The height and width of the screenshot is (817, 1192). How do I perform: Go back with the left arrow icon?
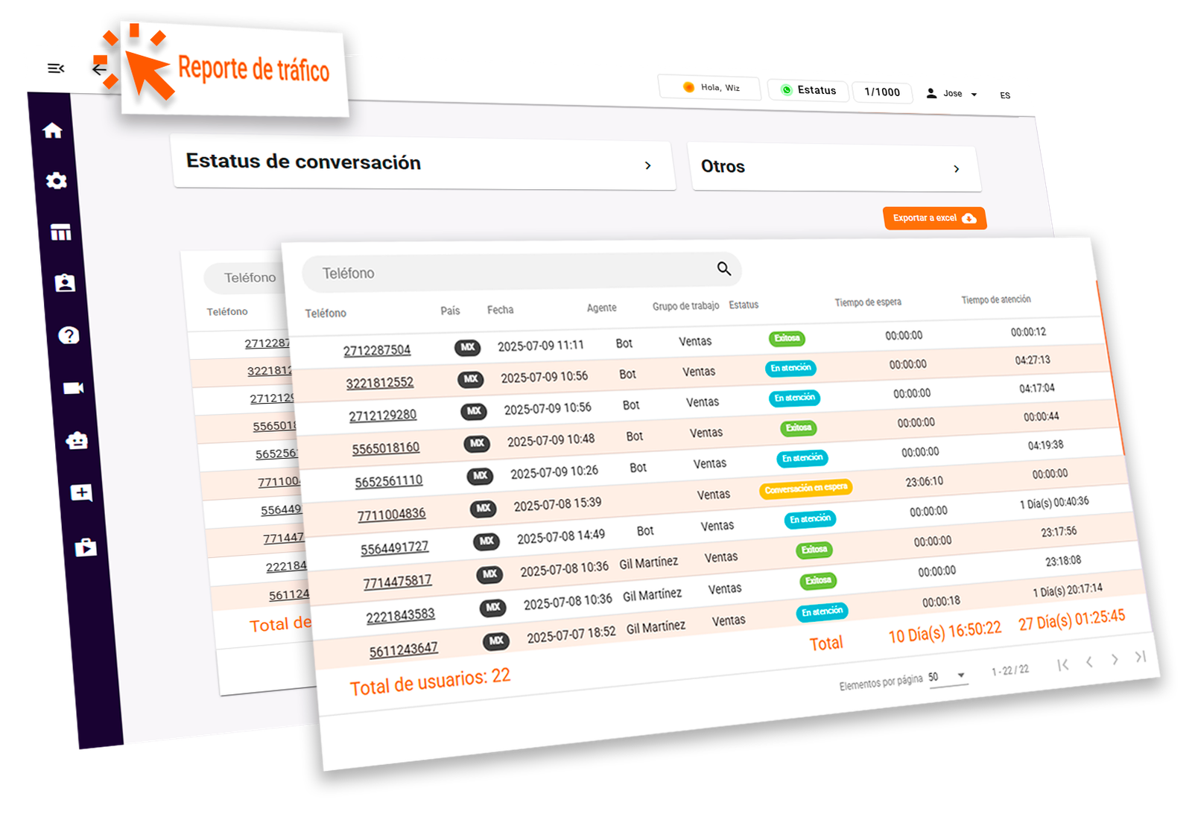tap(99, 69)
